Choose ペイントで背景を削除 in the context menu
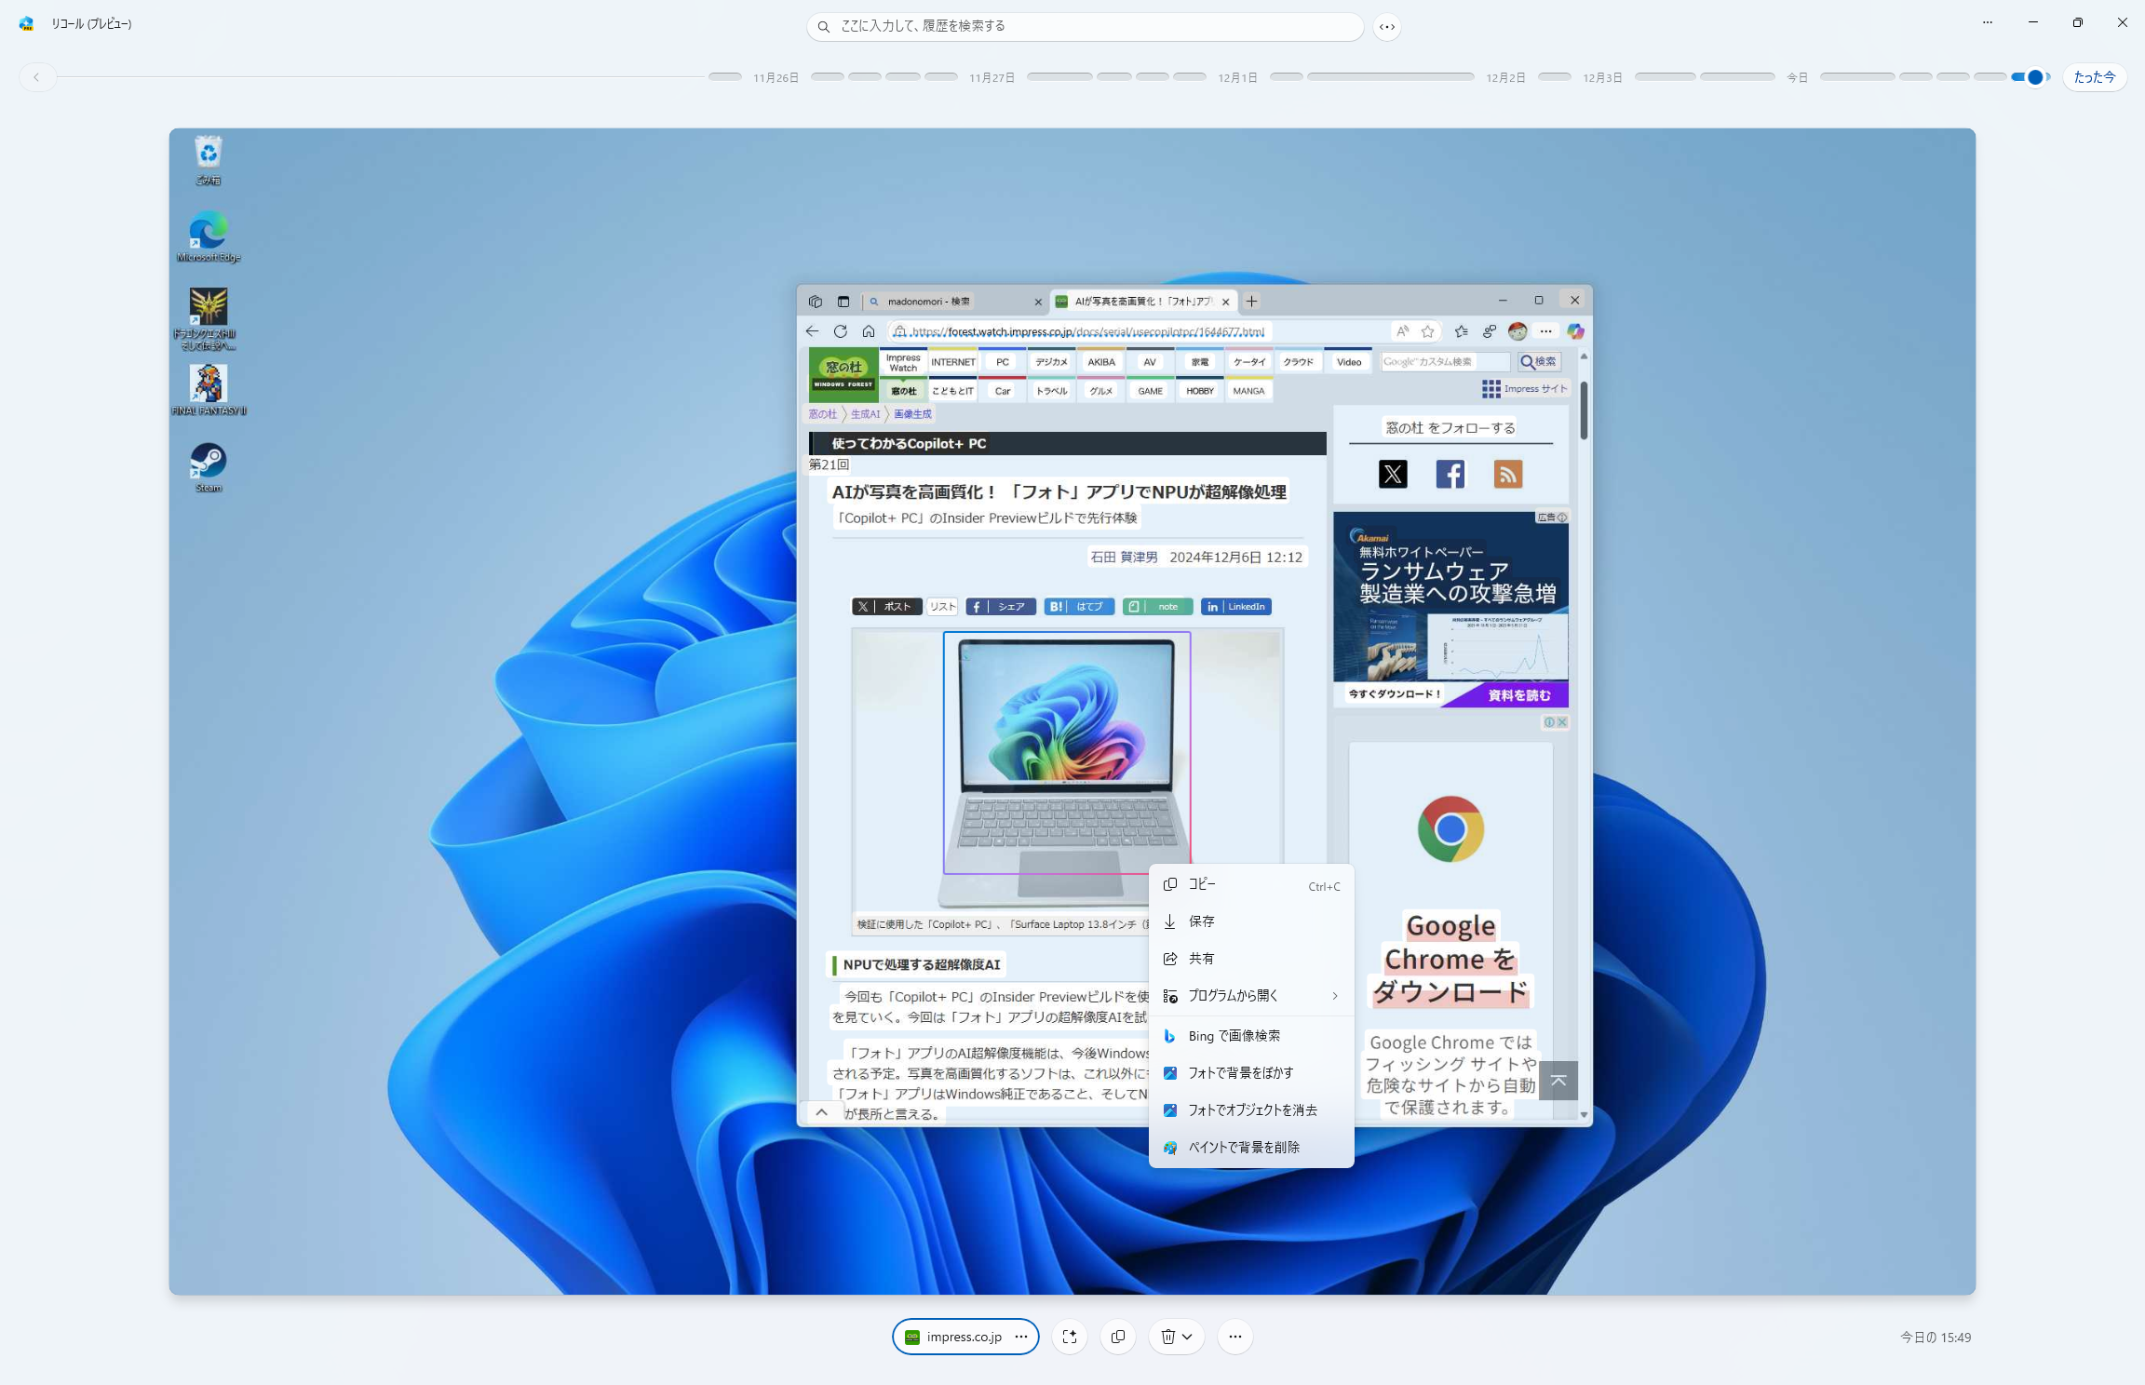The image size is (2145, 1385). pos(1245,1147)
